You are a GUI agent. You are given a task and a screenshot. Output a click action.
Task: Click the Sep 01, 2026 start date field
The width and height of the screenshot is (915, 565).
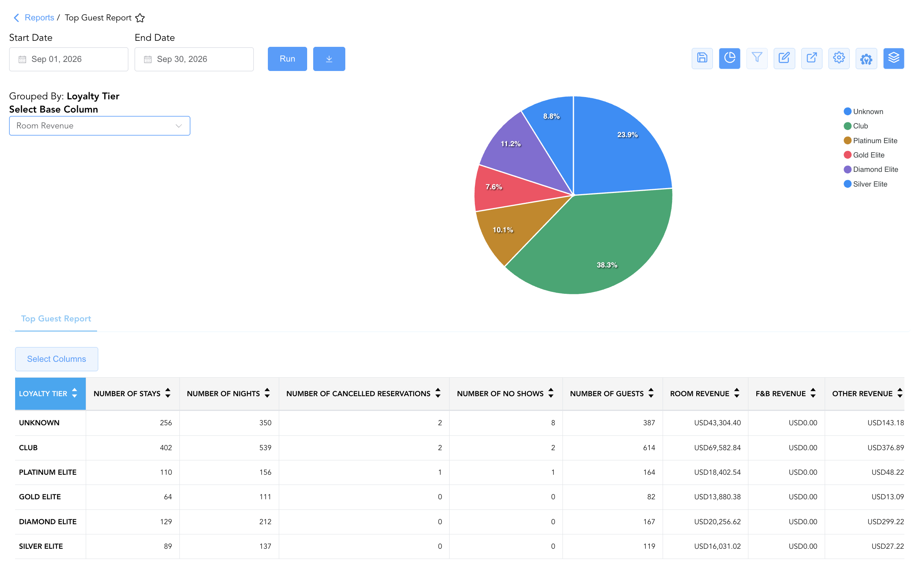point(69,59)
